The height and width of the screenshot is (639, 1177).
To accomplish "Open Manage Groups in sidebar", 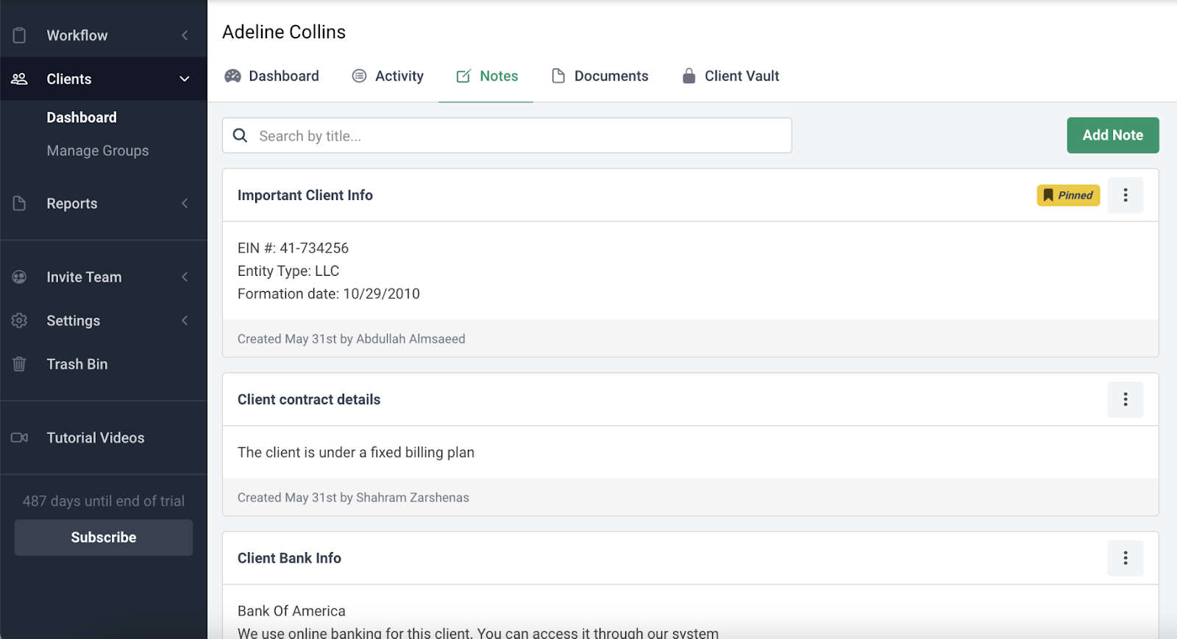I will (x=98, y=151).
